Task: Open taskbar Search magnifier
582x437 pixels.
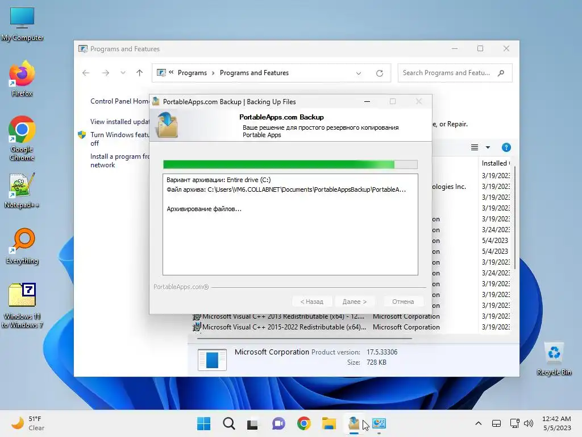Action: point(228,423)
